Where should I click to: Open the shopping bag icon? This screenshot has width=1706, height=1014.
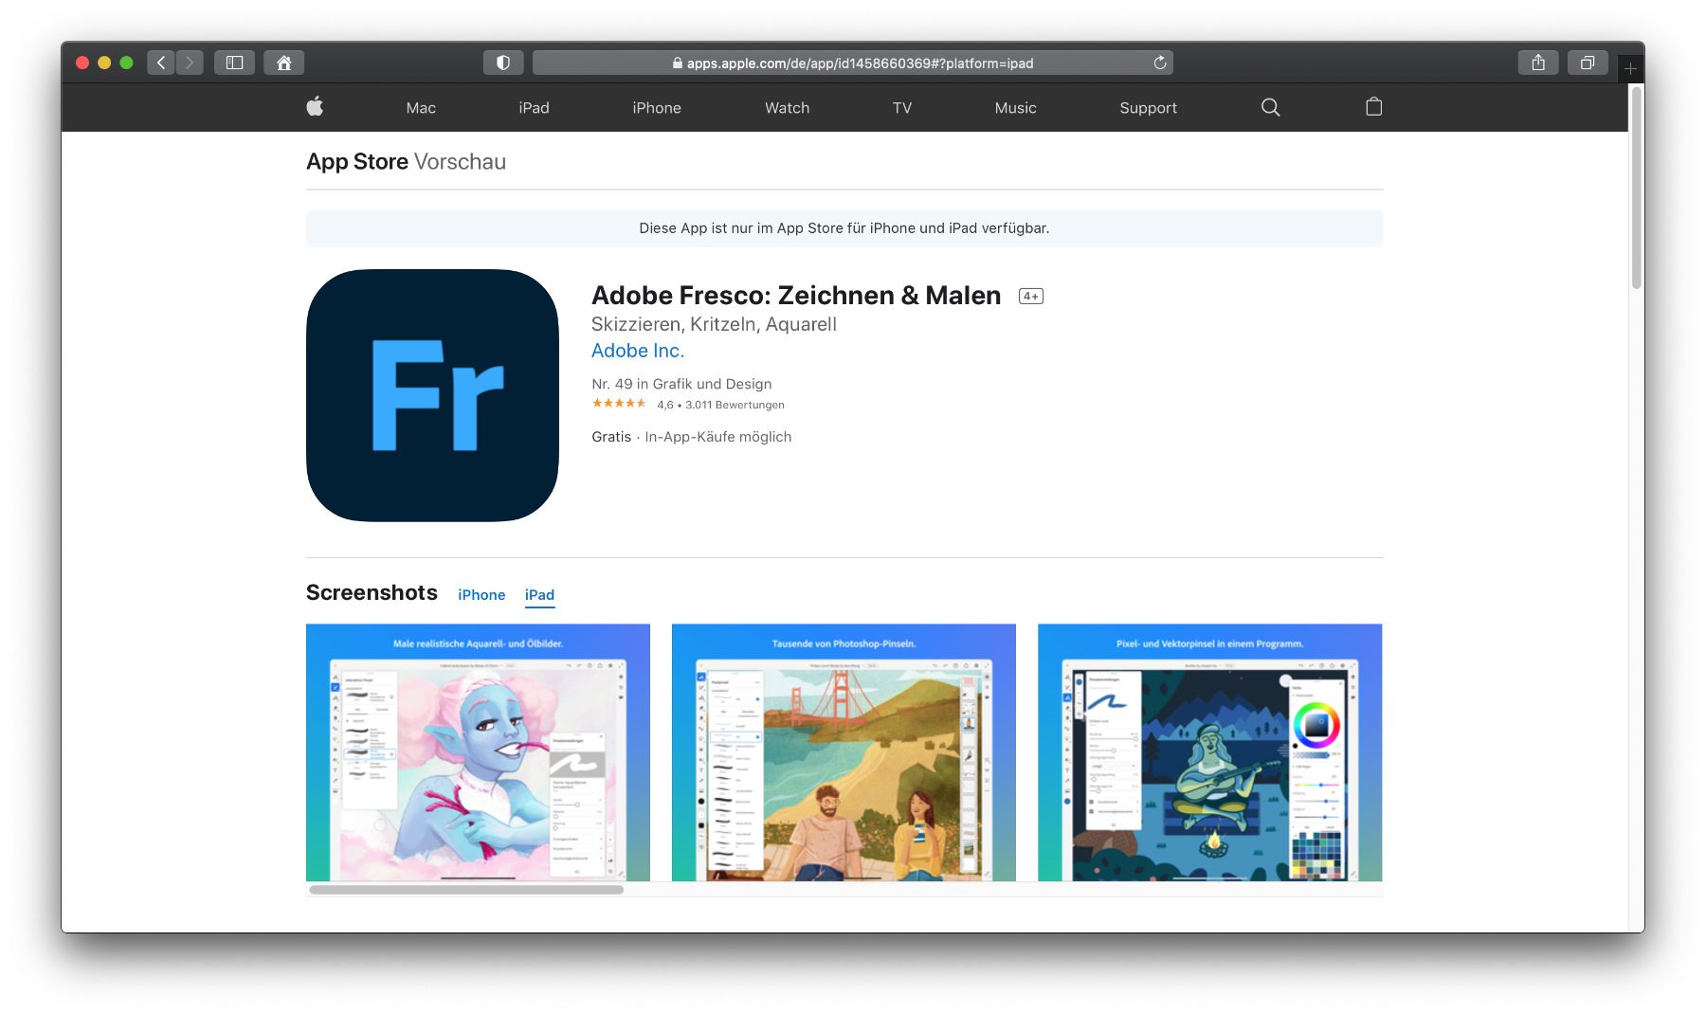point(1373,107)
